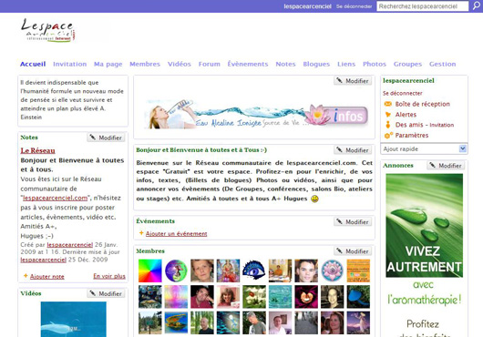Click the search magnifier icon in top bar
The height and width of the screenshot is (337, 483).
point(477,5)
